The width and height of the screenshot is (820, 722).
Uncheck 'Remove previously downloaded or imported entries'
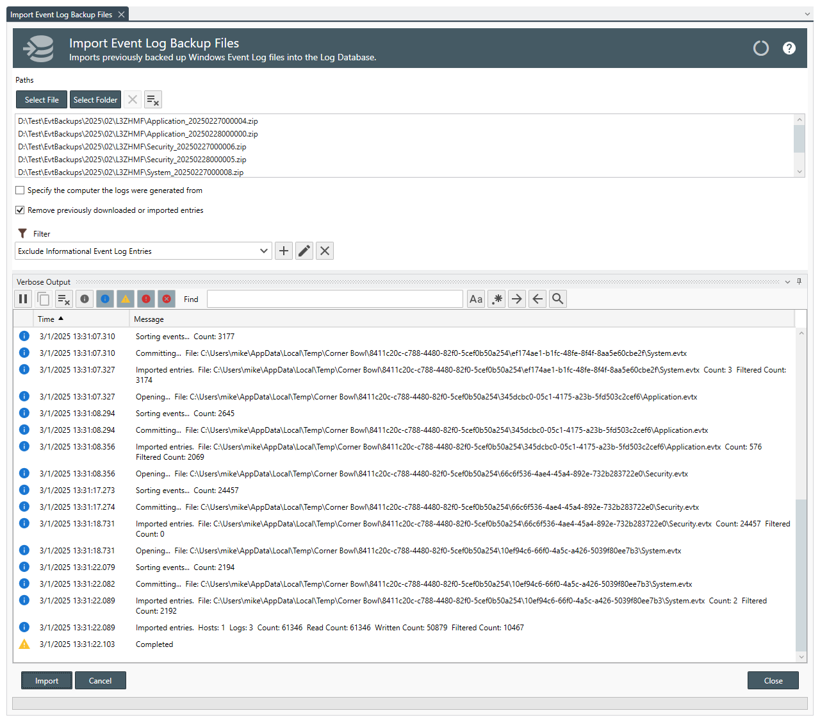(20, 210)
